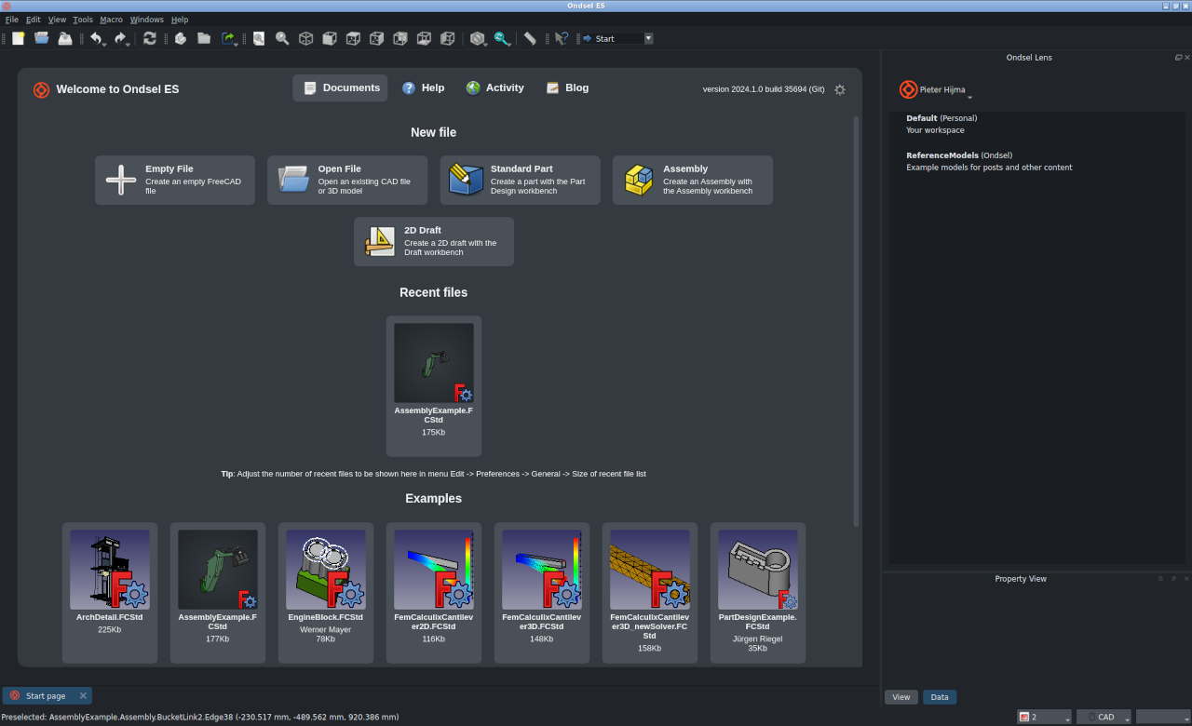Viewport: 1192px width, 726px height.
Task: Open the Edit menu
Action: click(x=34, y=20)
